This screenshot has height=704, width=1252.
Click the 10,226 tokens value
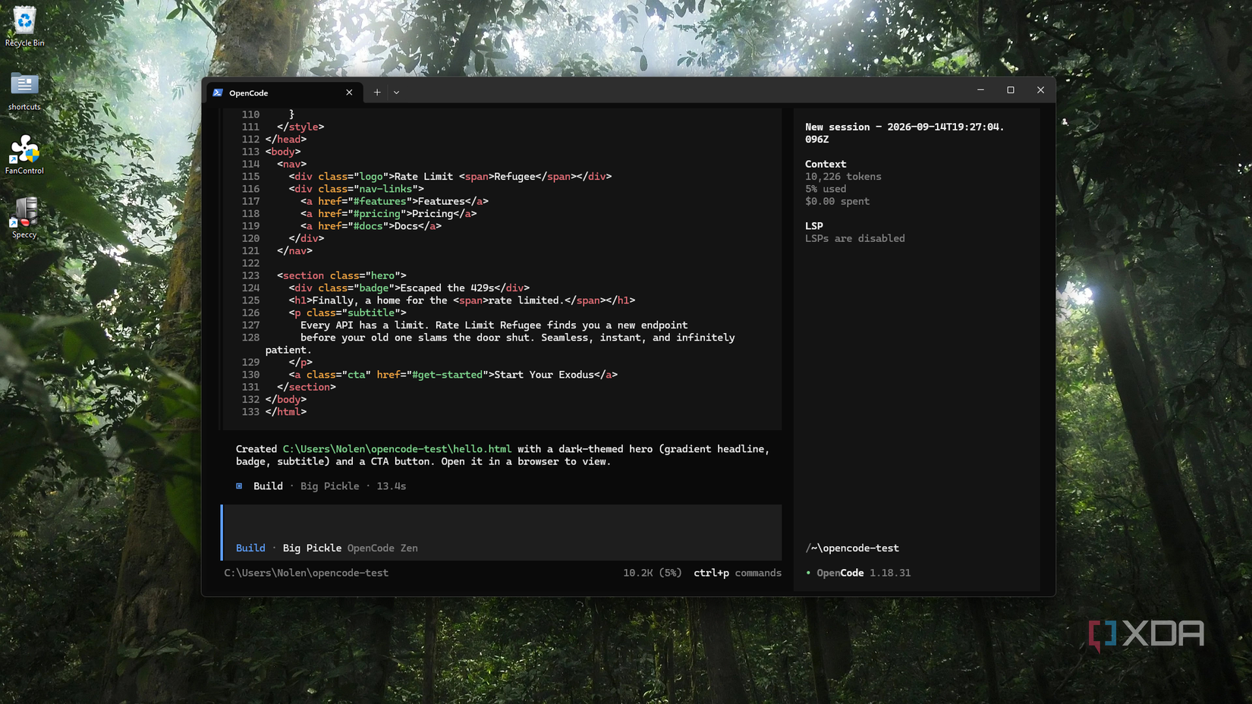pyautogui.click(x=843, y=176)
